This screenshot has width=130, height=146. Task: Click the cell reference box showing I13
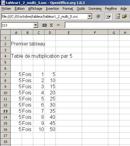(x=17, y=25)
